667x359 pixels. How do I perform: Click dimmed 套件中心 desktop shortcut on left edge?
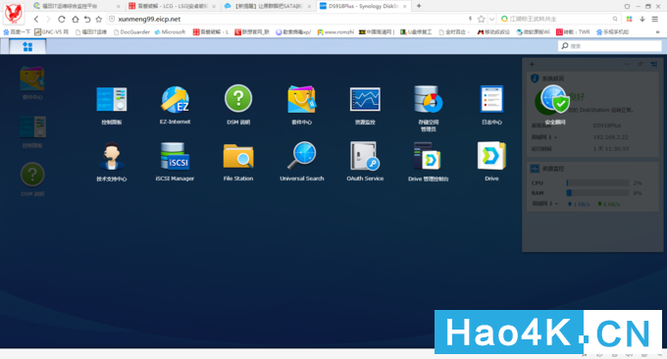point(32,78)
